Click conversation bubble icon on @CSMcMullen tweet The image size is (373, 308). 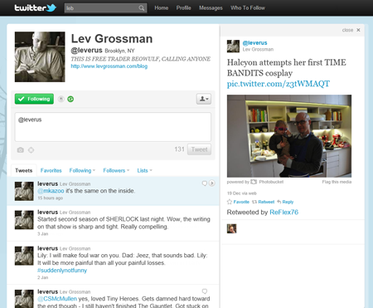pyautogui.click(x=205, y=291)
